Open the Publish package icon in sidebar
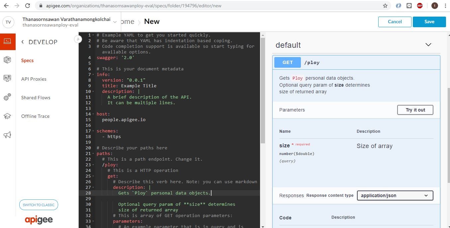Viewport: 450px width, 228px height. [x=8, y=60]
